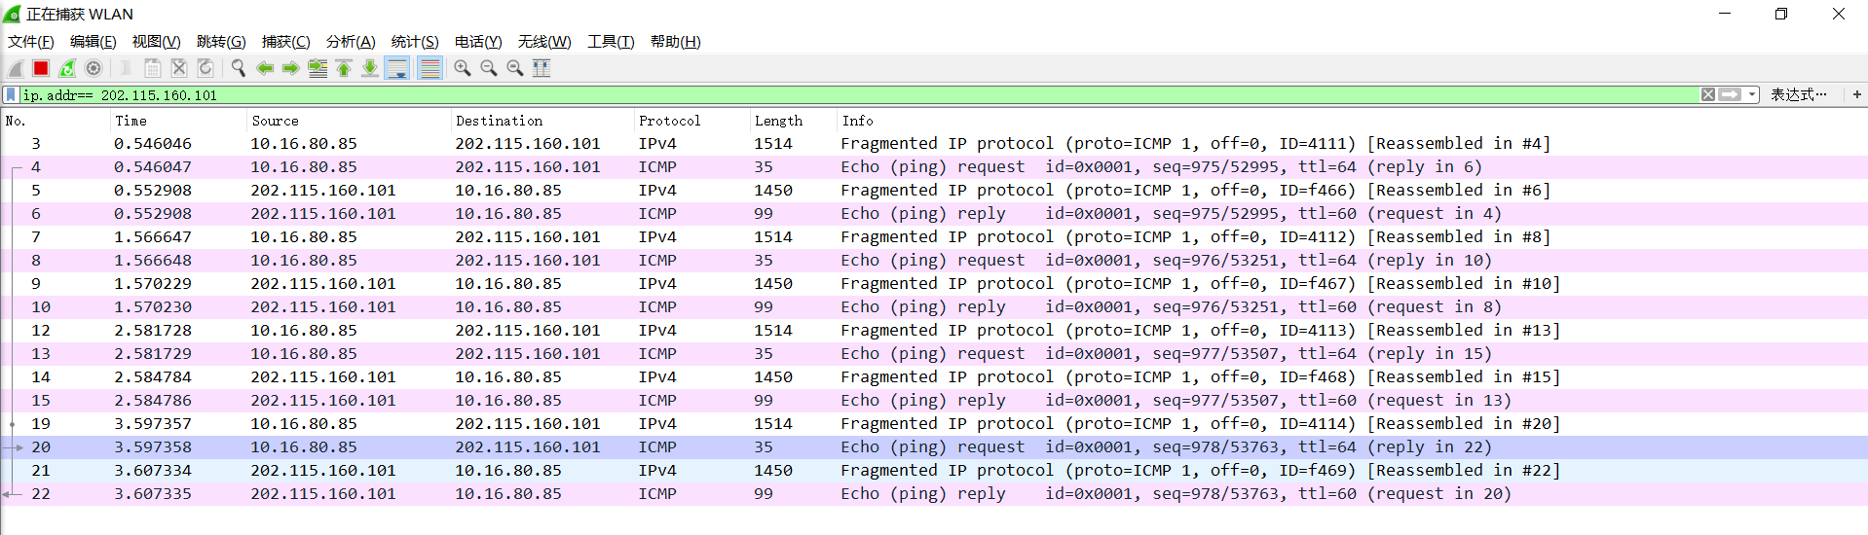The image size is (1868, 535).
Task: Jump to the first packet icon
Action: pyautogui.click(x=344, y=68)
